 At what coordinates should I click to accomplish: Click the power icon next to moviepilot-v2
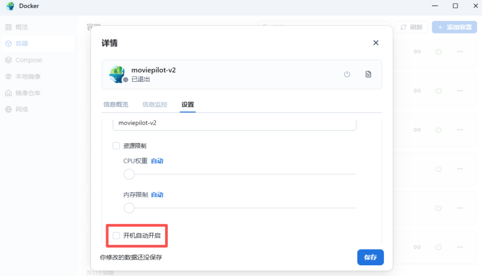[x=347, y=74]
